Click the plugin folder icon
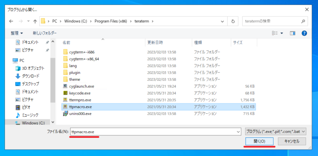 click(x=65, y=72)
